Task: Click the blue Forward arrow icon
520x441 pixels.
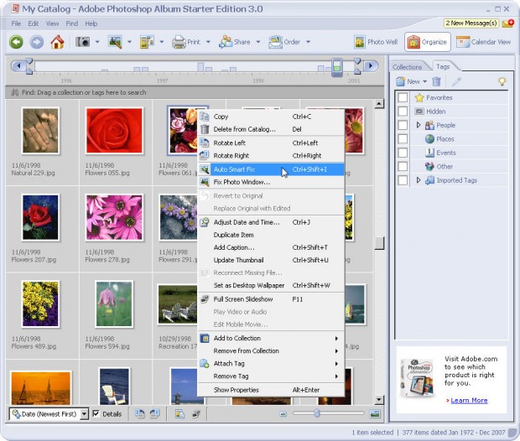Action: pos(36,42)
